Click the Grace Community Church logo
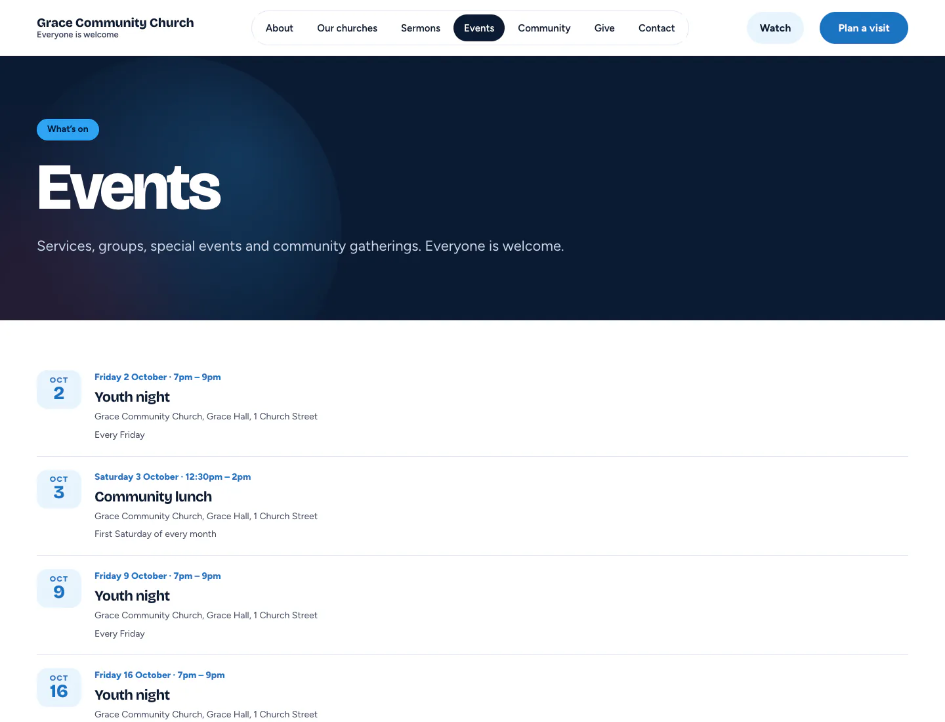Image resolution: width=945 pixels, height=722 pixels. pos(115,28)
